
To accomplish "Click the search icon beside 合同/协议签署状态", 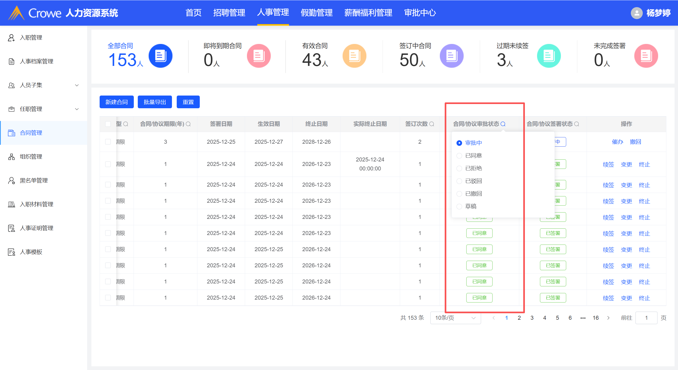I will [577, 124].
